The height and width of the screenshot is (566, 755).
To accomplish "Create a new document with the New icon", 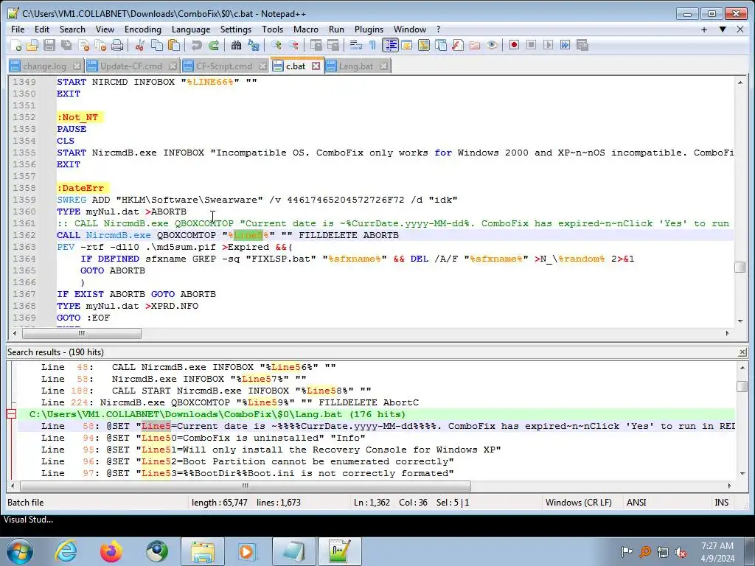I will [16, 45].
